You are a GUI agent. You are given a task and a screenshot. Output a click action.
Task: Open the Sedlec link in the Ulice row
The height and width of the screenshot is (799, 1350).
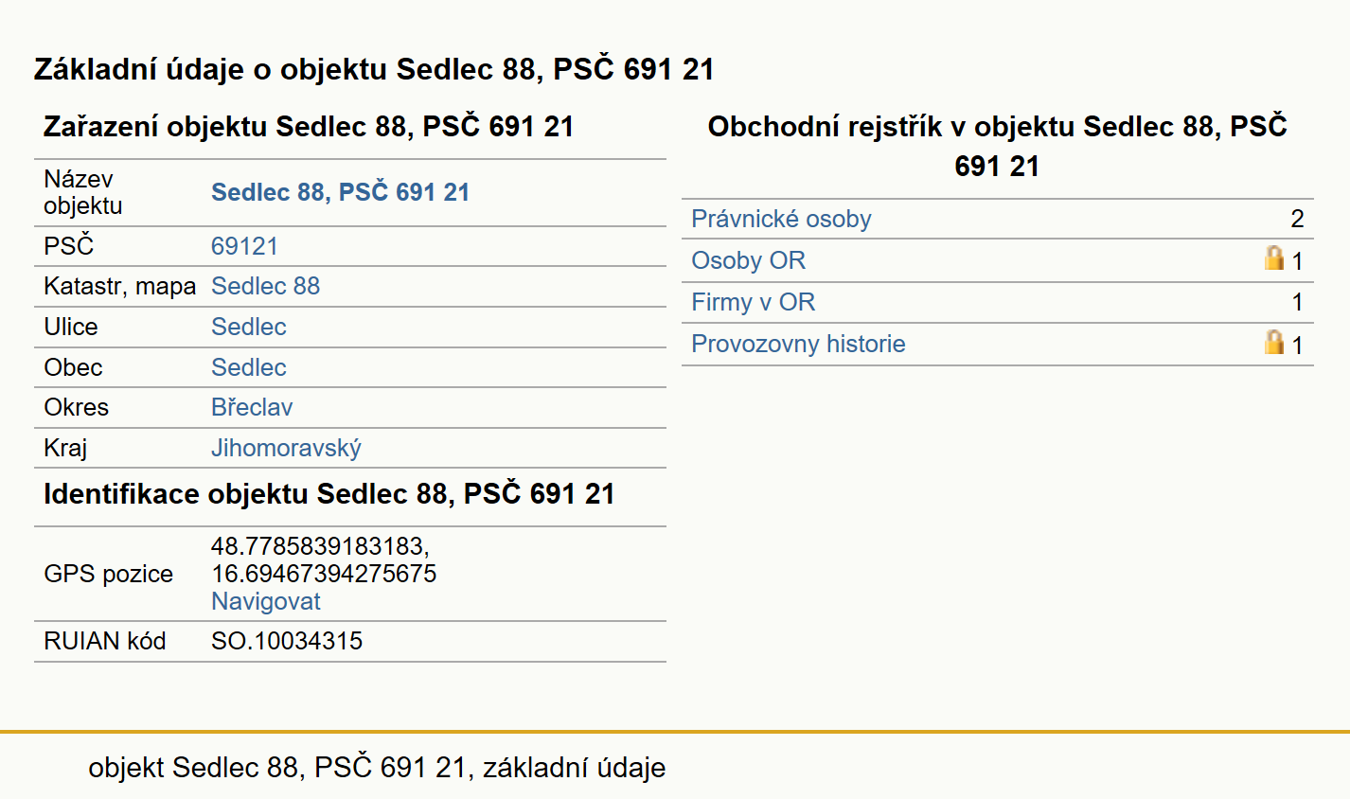coord(248,327)
